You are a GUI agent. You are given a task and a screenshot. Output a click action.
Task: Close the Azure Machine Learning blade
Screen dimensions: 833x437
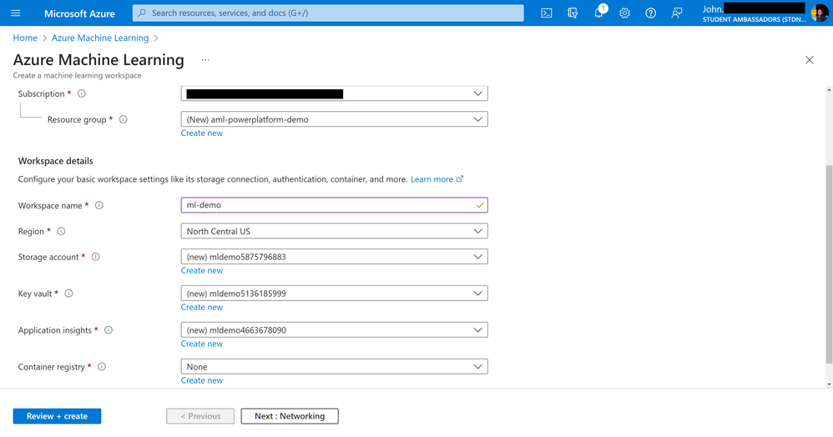click(809, 60)
